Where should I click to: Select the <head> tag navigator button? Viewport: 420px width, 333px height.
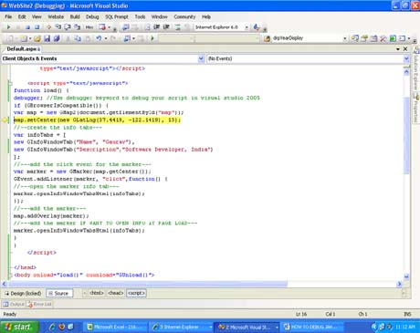pos(116,293)
